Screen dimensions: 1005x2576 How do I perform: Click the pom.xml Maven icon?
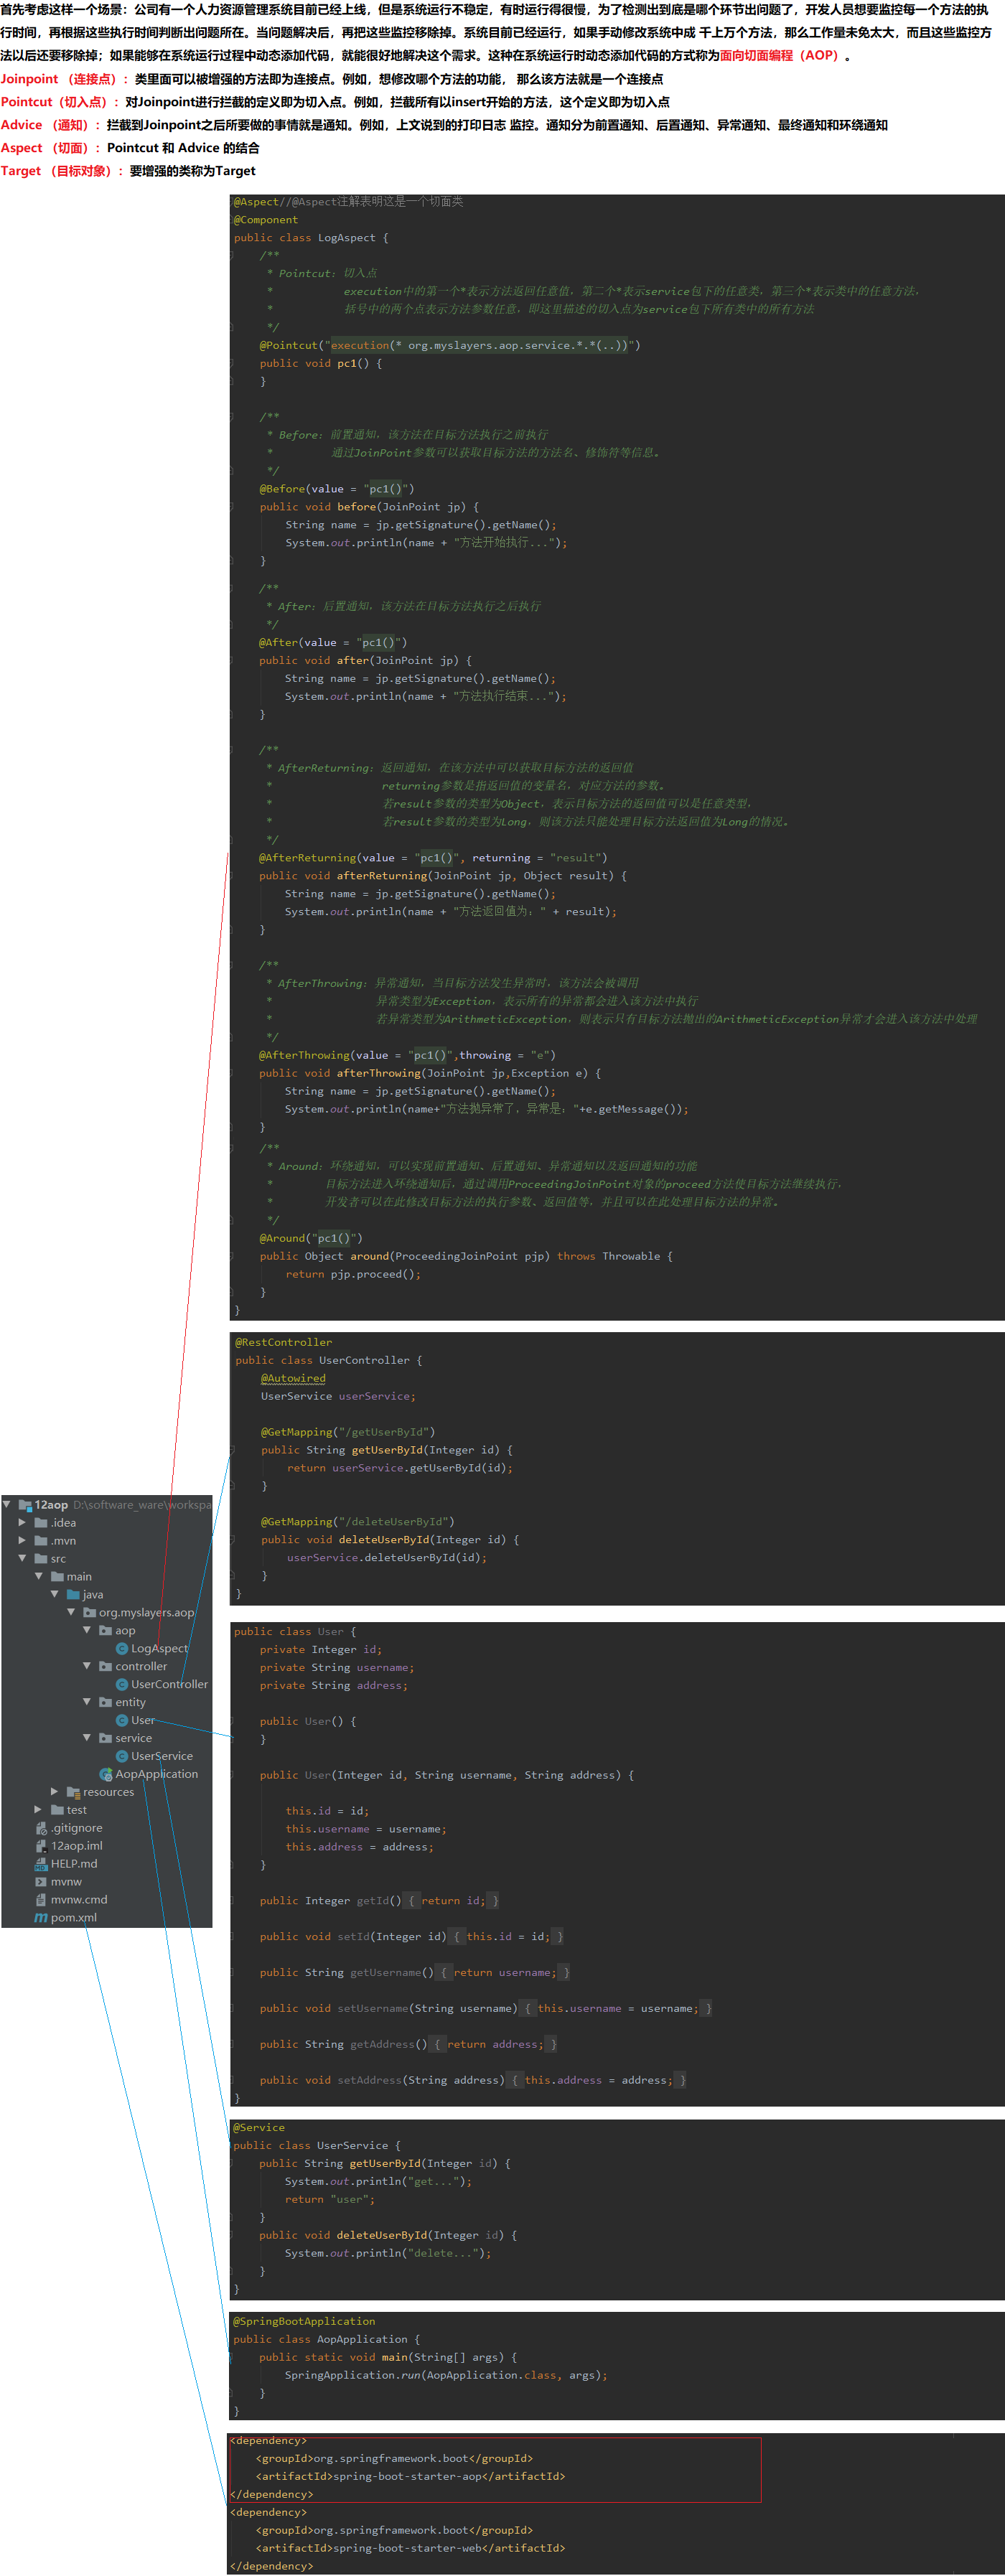(x=41, y=1917)
